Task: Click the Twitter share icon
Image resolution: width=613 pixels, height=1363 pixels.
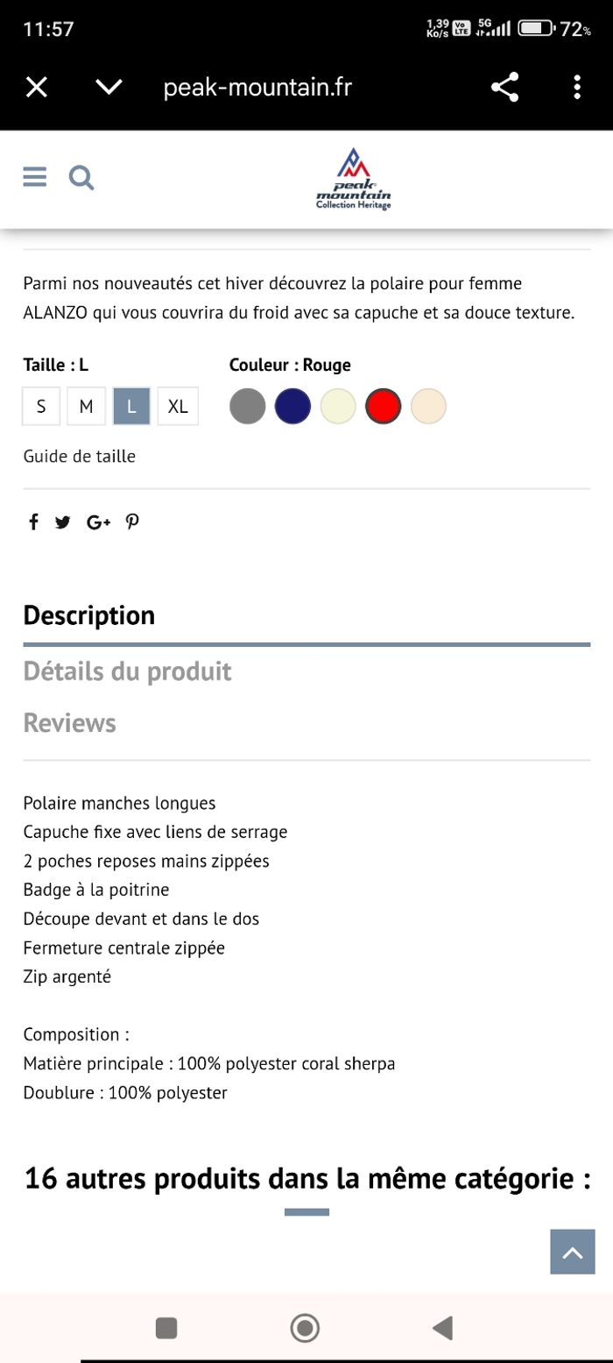Action: coord(62,522)
